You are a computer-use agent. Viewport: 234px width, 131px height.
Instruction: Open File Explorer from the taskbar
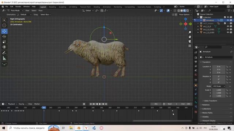pos(71,128)
